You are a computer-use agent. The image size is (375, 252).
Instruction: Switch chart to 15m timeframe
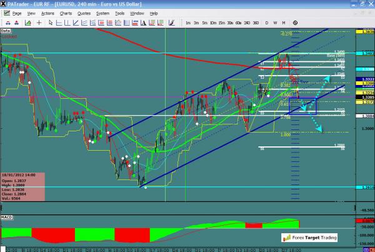coord(222,23)
